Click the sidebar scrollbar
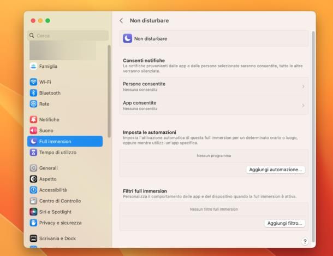Image resolution: width=333 pixels, height=256 pixels. pos(109,91)
